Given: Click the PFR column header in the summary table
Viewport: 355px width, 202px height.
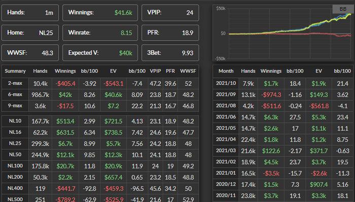Looking at the screenshot, I should pyautogui.click(x=170, y=71).
